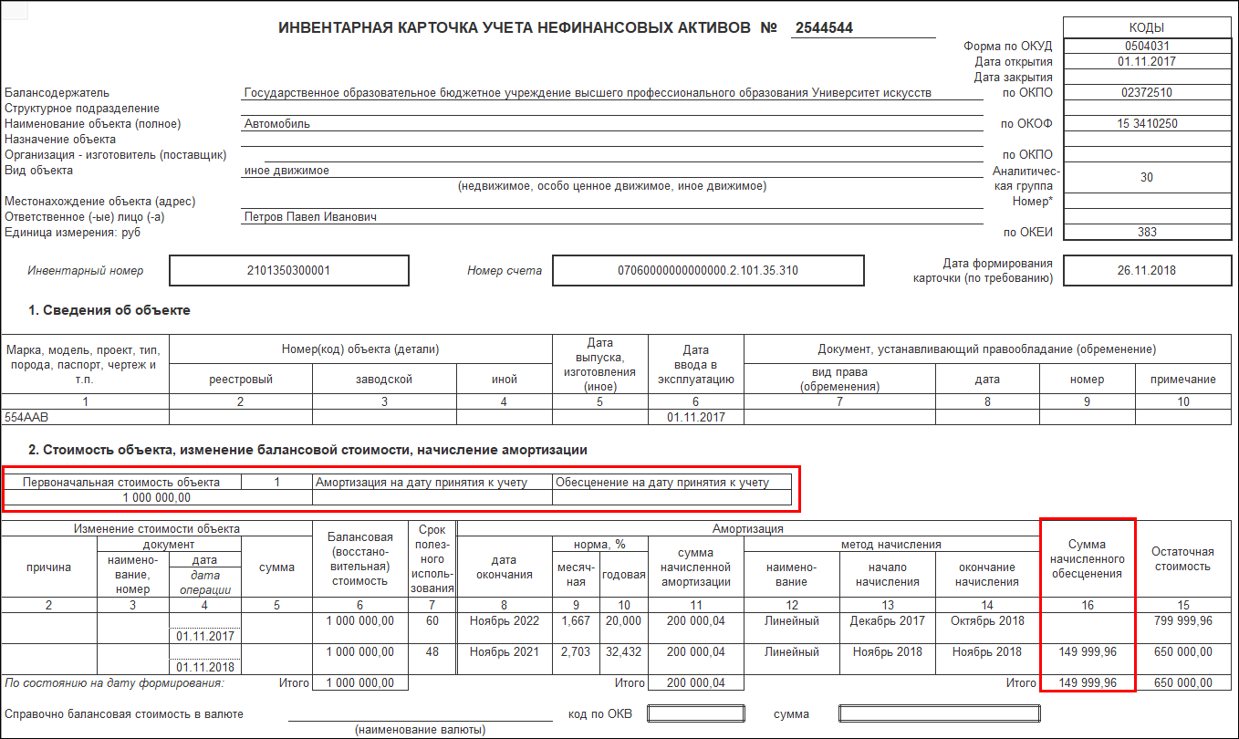Viewport: 1239px width, 739px height.
Task: Click label Амортизация на дату принятия к учету
Action: click(422, 482)
